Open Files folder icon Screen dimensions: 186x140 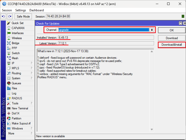click(9, 88)
